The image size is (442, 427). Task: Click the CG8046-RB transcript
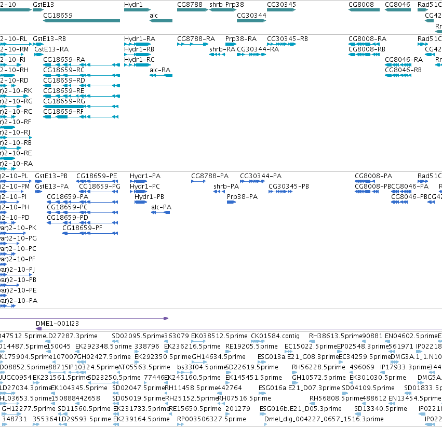[398, 75]
